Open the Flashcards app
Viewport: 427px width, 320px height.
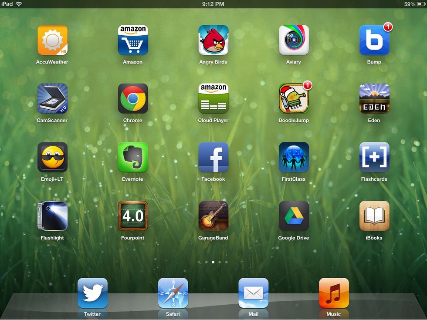(374, 157)
